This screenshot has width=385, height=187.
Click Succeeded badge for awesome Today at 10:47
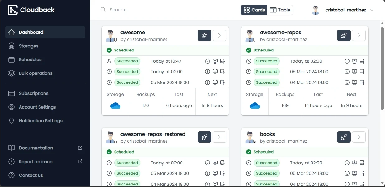tap(127, 61)
